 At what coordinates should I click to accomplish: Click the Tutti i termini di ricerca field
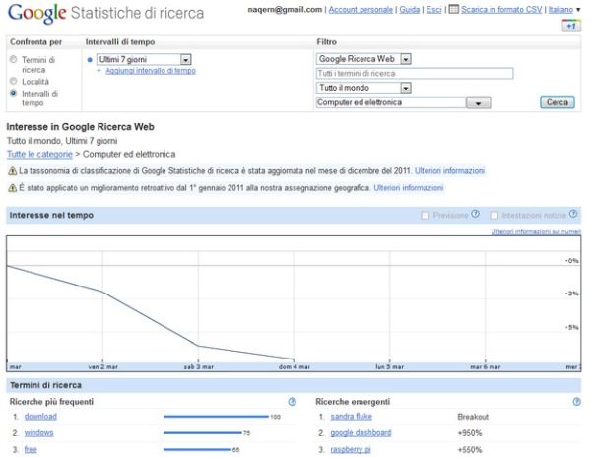(x=415, y=74)
